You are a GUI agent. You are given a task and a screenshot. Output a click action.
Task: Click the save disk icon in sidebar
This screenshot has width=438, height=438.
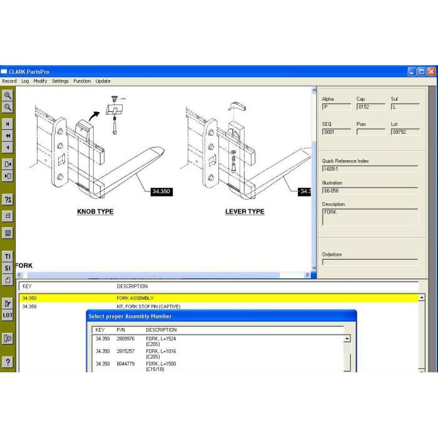coord(8,233)
